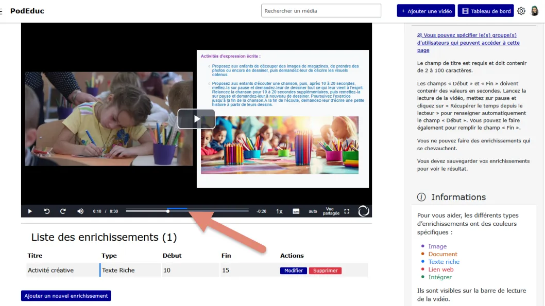Toggle the subtitles captions icon
545x306 pixels.
pyautogui.click(x=296, y=211)
